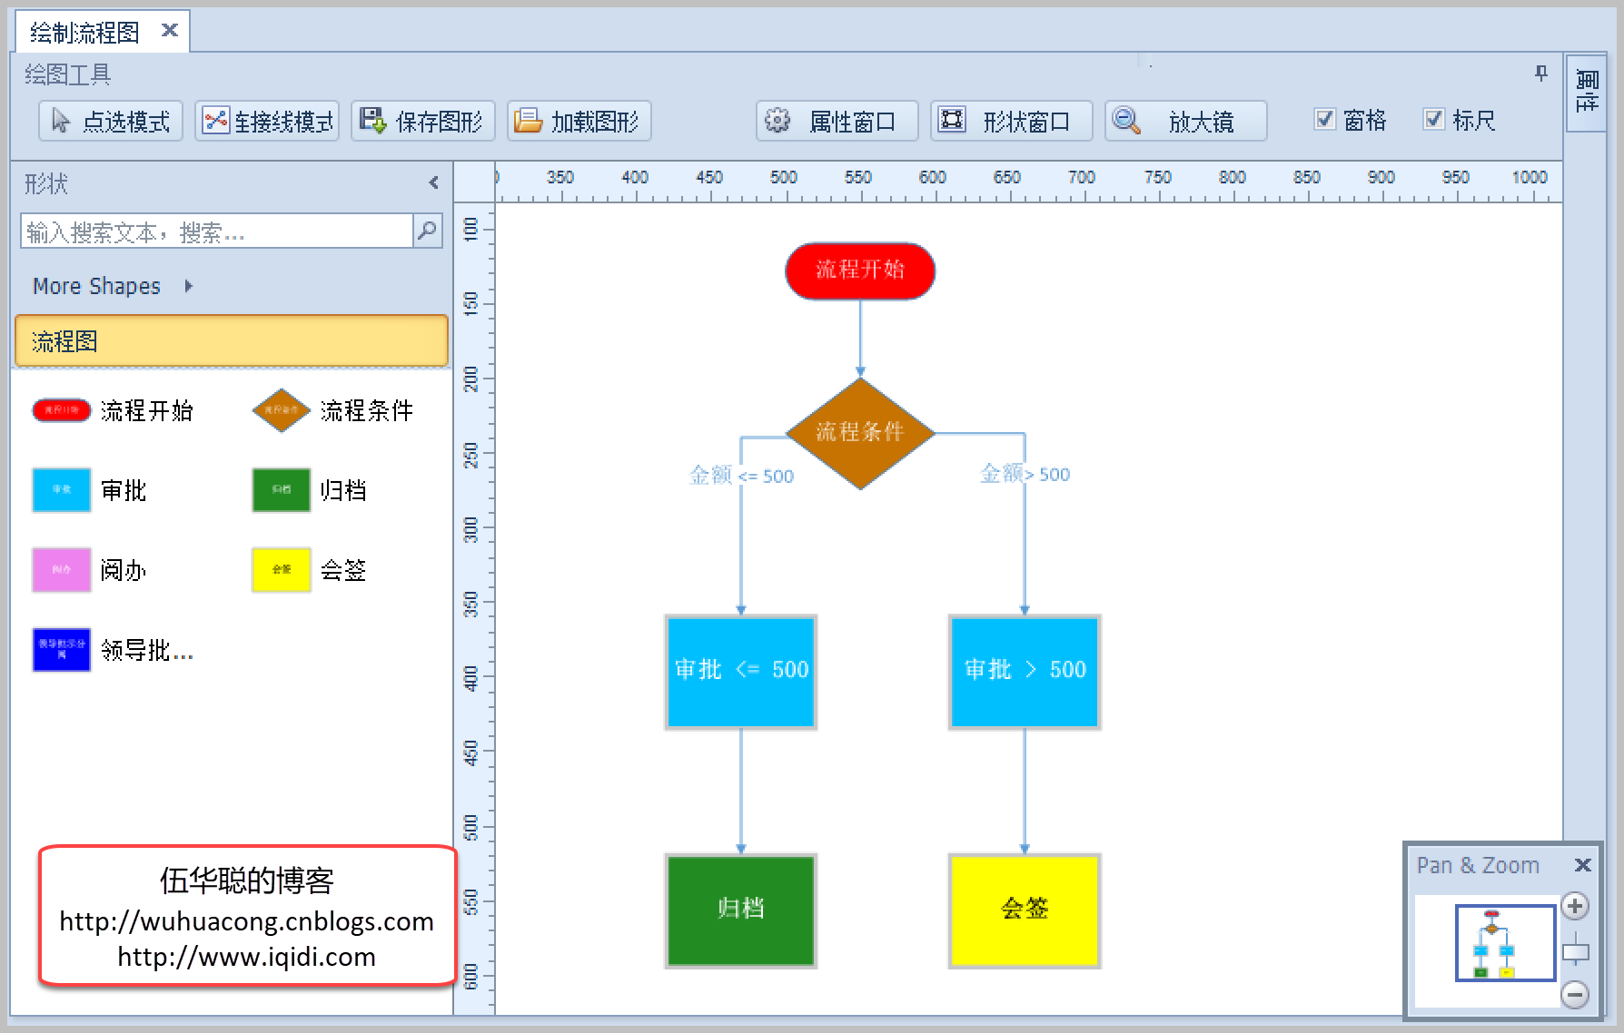Screen dimensions: 1624x1033
Task: Activate the 放大镜 magnifier tool
Action: (1186, 121)
